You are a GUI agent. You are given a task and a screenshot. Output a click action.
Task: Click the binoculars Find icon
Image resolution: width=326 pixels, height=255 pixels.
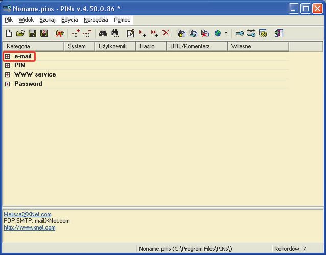103,33
